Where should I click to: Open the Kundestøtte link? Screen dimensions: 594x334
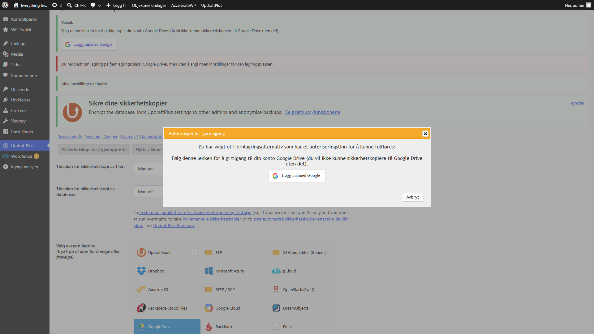click(x=152, y=137)
